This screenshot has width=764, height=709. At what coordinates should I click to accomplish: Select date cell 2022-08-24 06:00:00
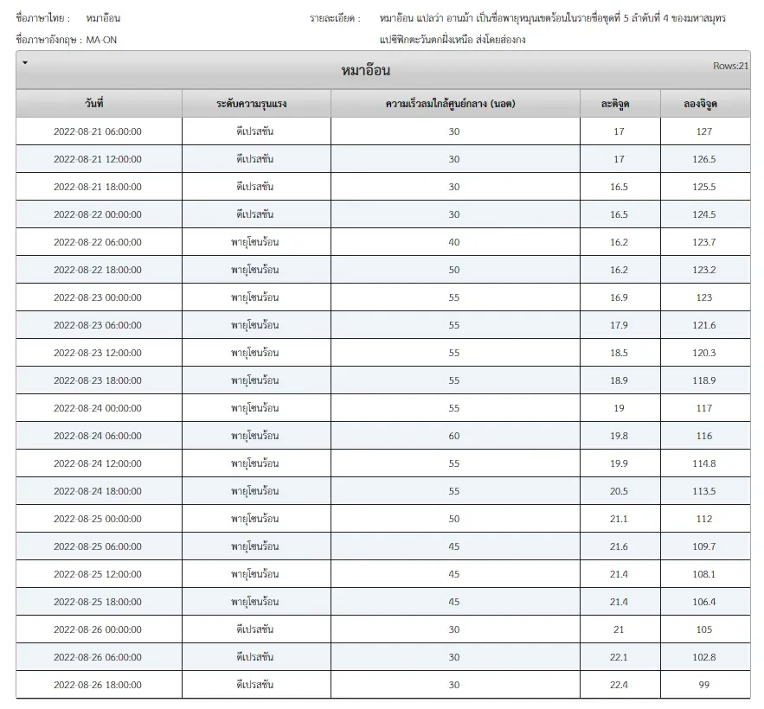point(98,436)
